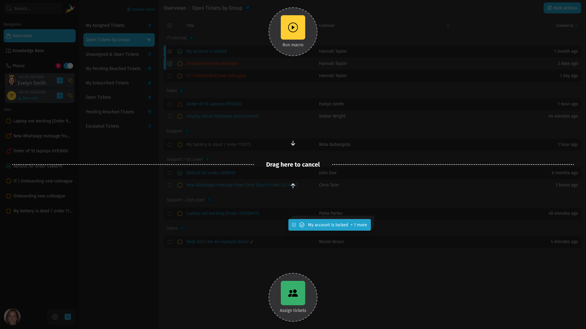Click the Overviews breadcrumb link

[x=175, y=8]
